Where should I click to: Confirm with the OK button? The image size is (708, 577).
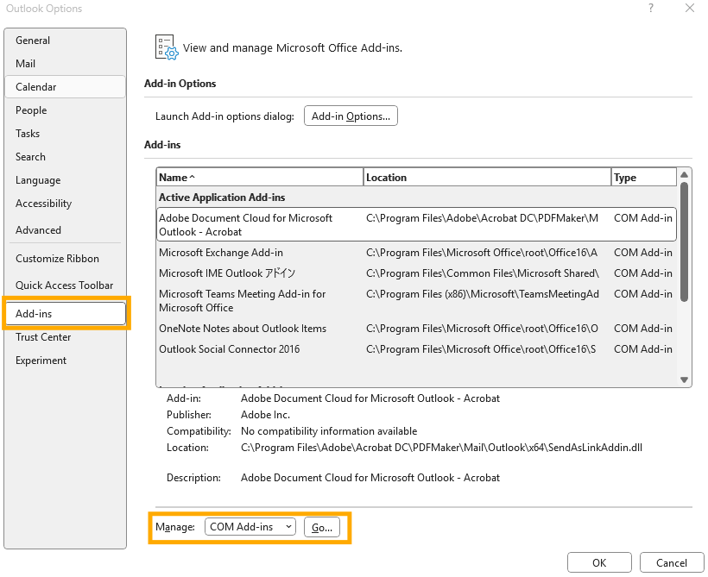tap(599, 562)
